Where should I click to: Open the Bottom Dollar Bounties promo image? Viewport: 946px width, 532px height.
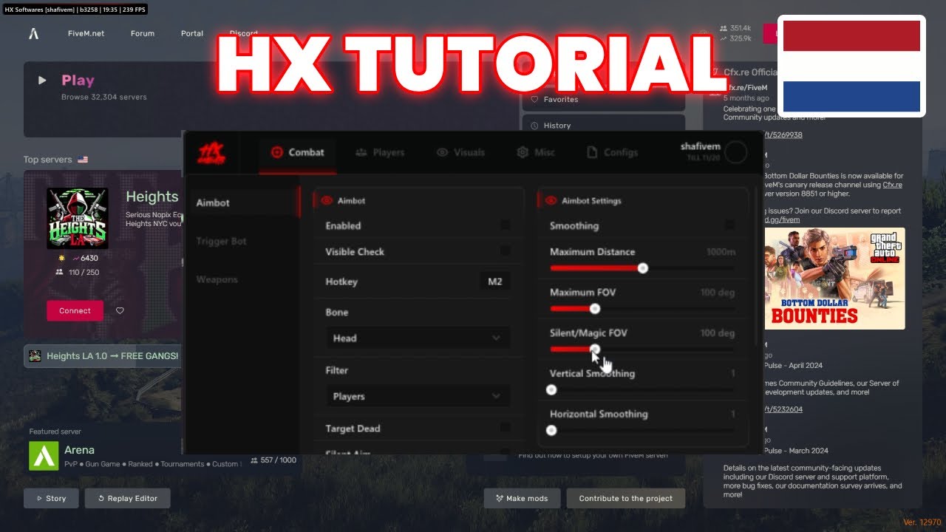coord(834,279)
